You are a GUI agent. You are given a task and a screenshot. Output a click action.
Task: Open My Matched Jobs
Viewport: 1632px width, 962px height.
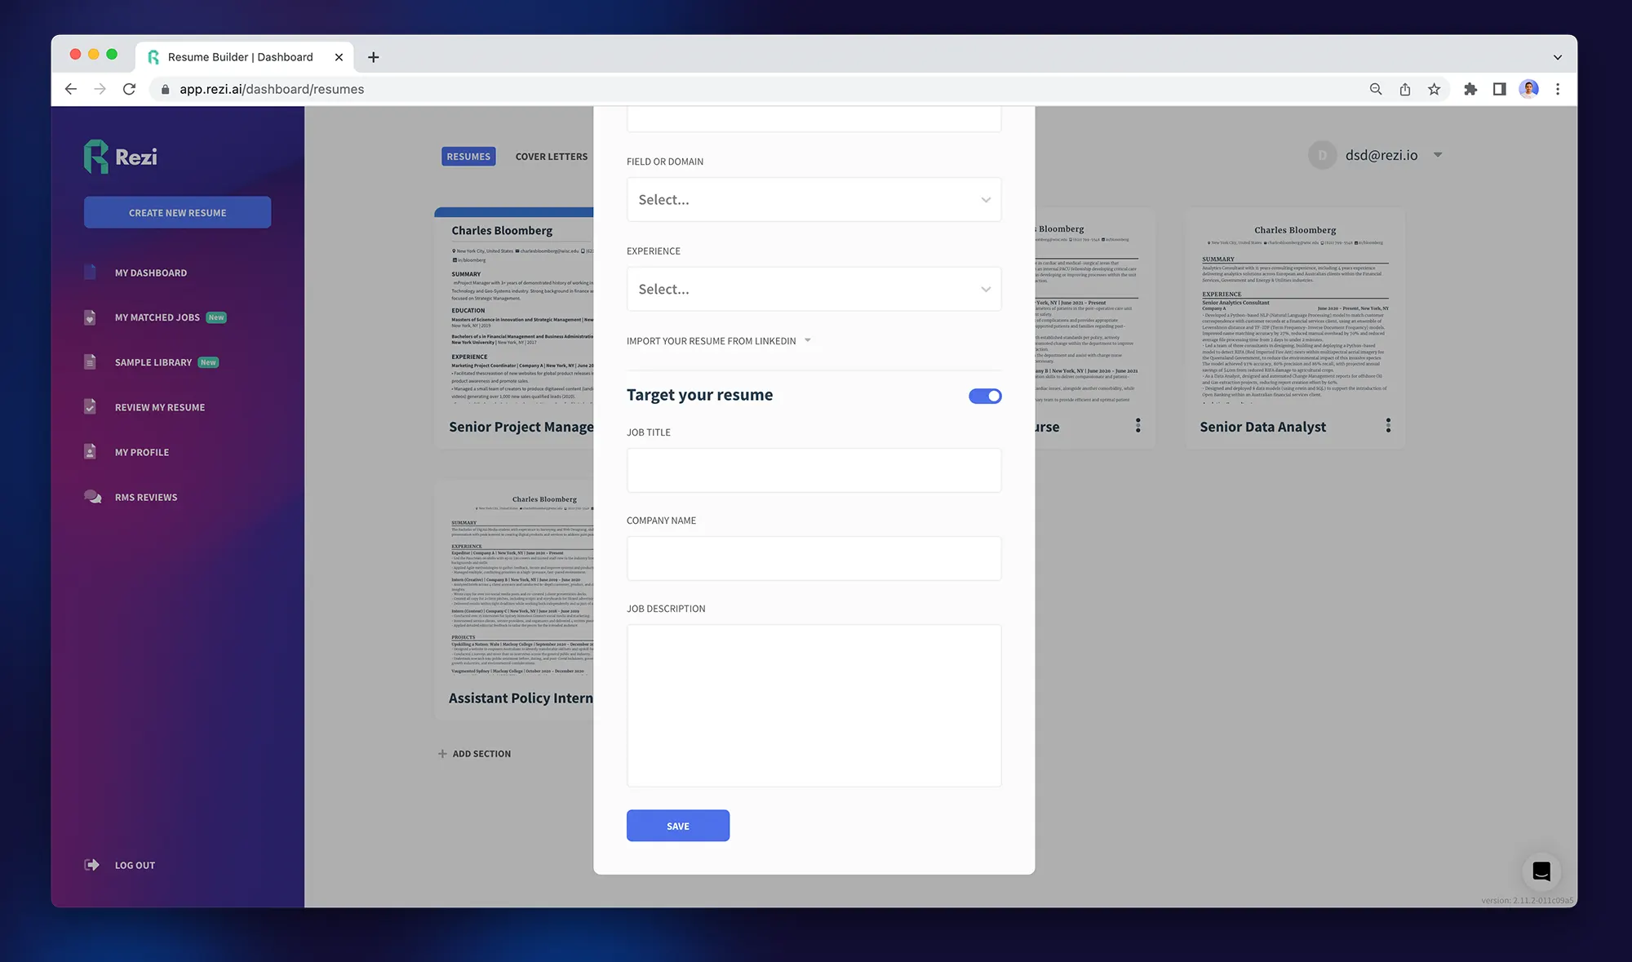(x=157, y=317)
